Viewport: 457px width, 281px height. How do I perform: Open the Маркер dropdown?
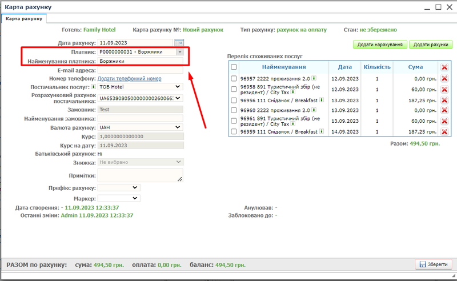point(119,198)
